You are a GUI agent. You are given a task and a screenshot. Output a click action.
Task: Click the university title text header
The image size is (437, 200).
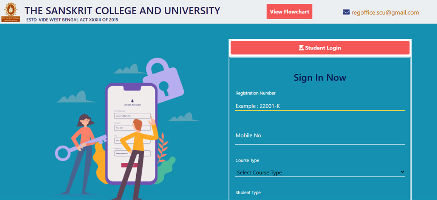click(122, 11)
